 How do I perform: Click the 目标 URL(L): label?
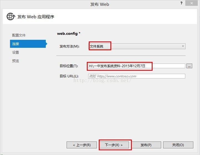coord(69,76)
